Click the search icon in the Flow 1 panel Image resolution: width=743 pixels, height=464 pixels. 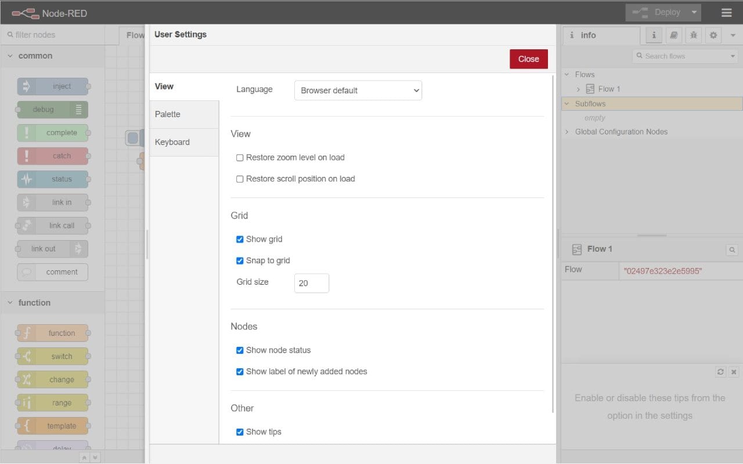point(731,249)
